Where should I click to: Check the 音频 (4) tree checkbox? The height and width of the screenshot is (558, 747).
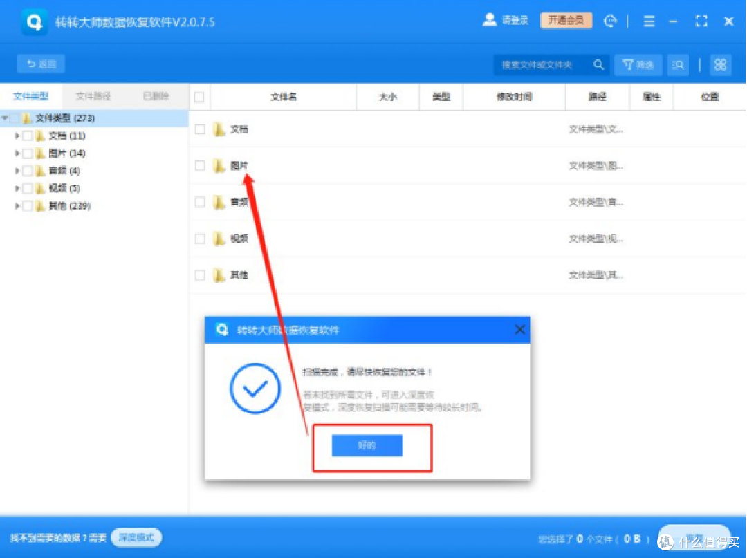(x=28, y=171)
